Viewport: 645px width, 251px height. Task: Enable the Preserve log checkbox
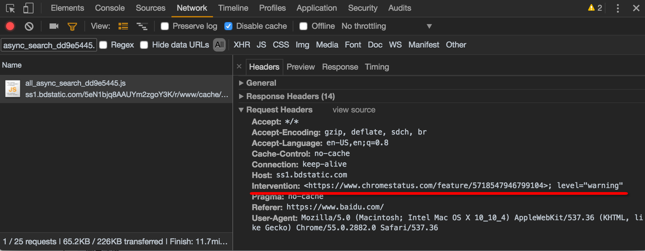point(165,26)
